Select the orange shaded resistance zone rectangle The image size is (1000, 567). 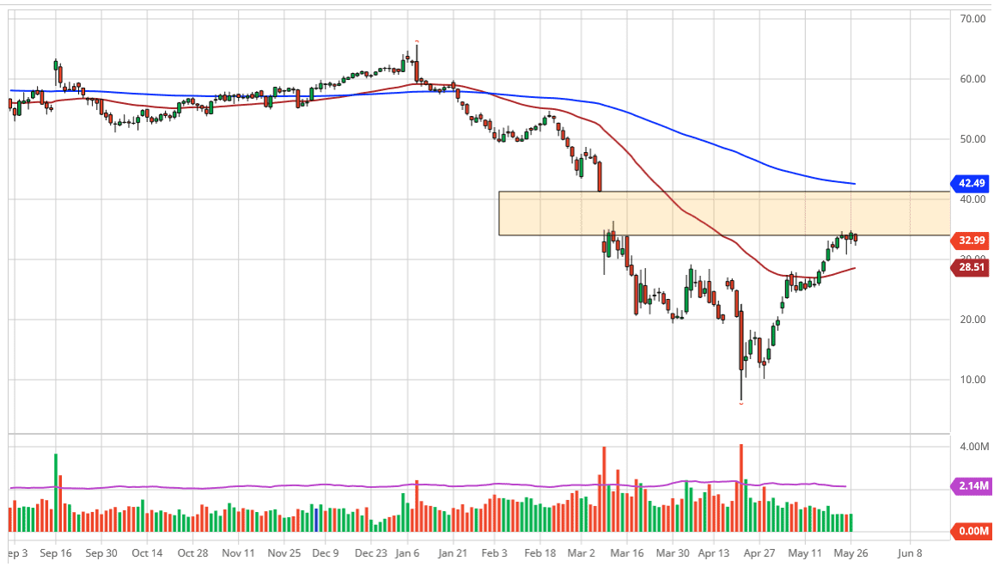tap(723, 213)
